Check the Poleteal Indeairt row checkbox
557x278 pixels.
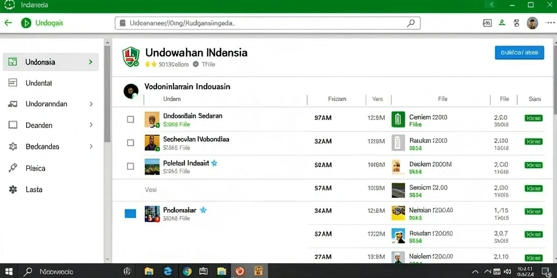click(x=131, y=166)
